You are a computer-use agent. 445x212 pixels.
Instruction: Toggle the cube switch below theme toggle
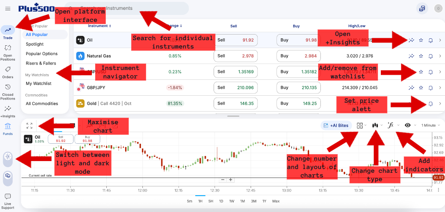[x=7, y=178]
